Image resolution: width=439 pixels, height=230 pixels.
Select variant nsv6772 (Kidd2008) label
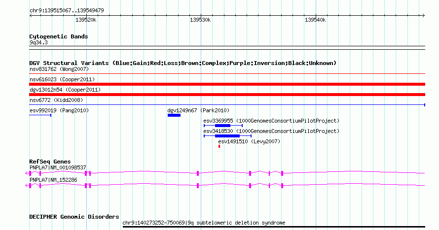[x=56, y=100]
